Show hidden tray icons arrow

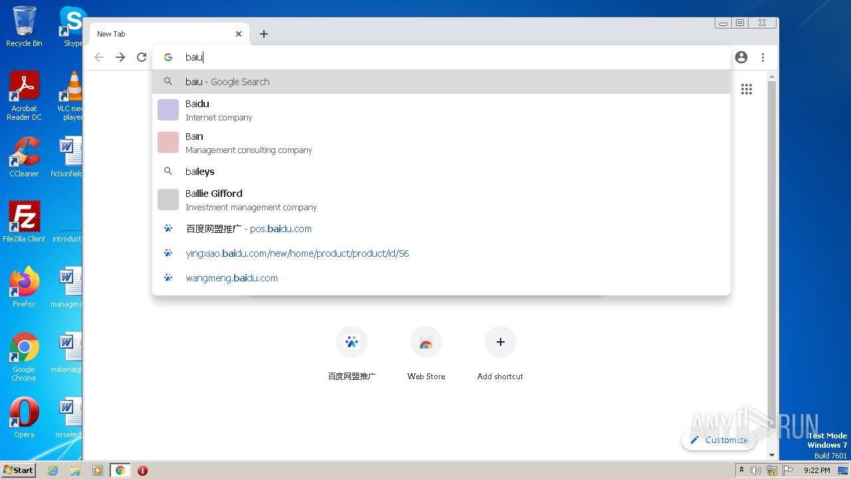[x=741, y=470]
